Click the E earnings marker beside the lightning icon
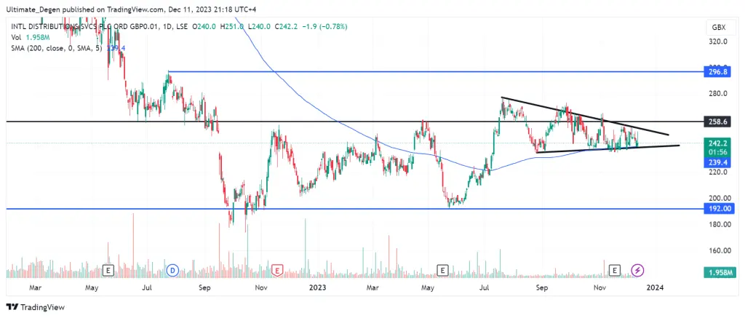745x318 pixels. (x=615, y=271)
